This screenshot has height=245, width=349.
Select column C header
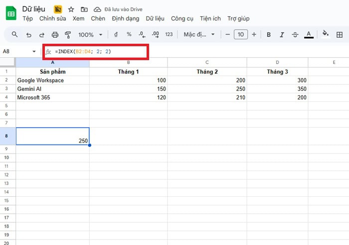[207, 62]
